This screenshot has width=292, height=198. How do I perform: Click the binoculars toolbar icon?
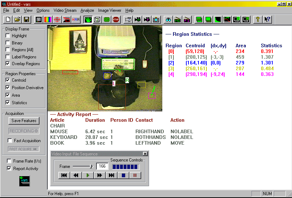(168, 19)
